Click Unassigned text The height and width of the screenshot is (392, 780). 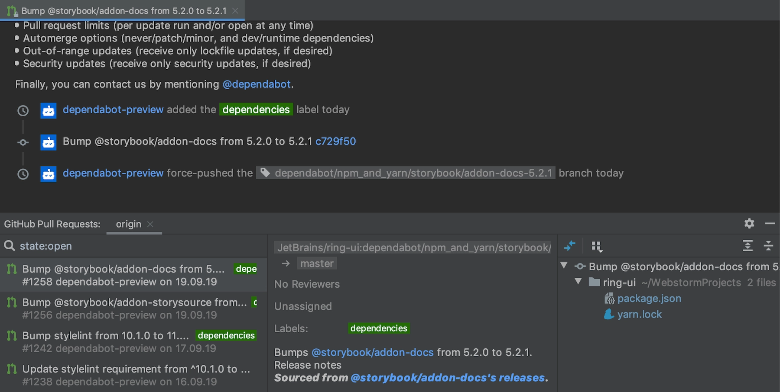point(303,306)
